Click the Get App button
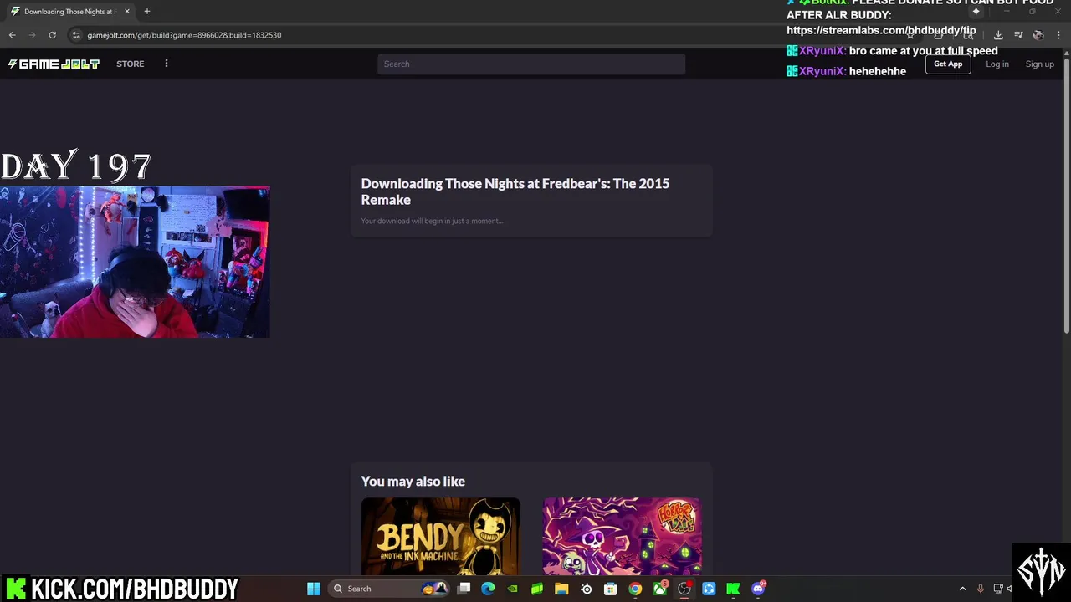The image size is (1071, 602). click(x=948, y=64)
